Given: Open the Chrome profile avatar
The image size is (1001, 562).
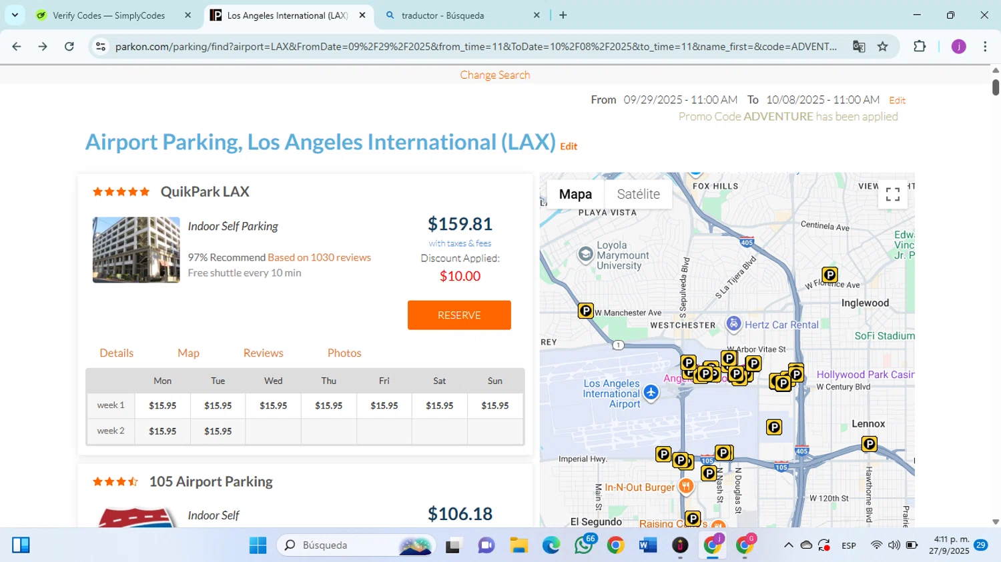Looking at the screenshot, I should coord(959,47).
